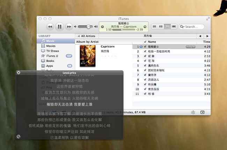This screenshot has height=150, width=227.
Task: Select track 4 花海 name
Action: click(151, 61)
